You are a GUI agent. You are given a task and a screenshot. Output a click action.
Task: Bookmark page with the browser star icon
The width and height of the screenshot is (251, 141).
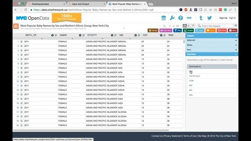(x=211, y=10)
